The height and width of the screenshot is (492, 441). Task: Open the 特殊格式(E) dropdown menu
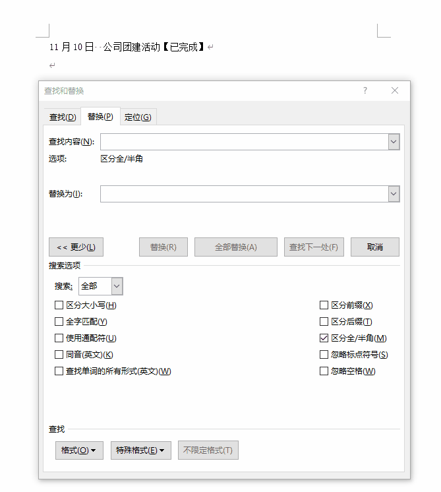point(141,450)
